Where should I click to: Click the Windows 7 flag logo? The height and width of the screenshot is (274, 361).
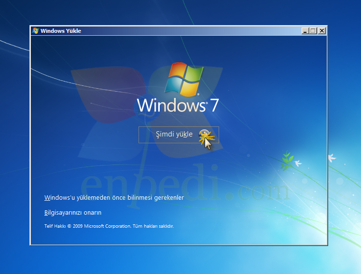click(x=184, y=80)
